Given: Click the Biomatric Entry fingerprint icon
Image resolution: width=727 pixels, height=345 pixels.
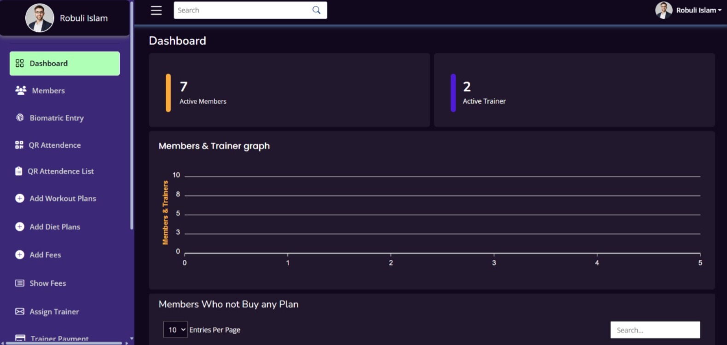Looking at the screenshot, I should point(20,118).
